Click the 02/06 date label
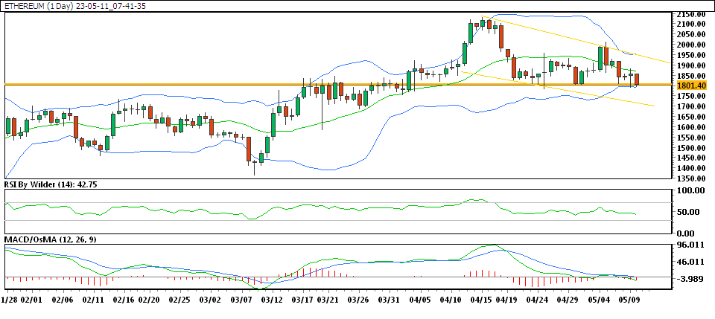 (63, 300)
